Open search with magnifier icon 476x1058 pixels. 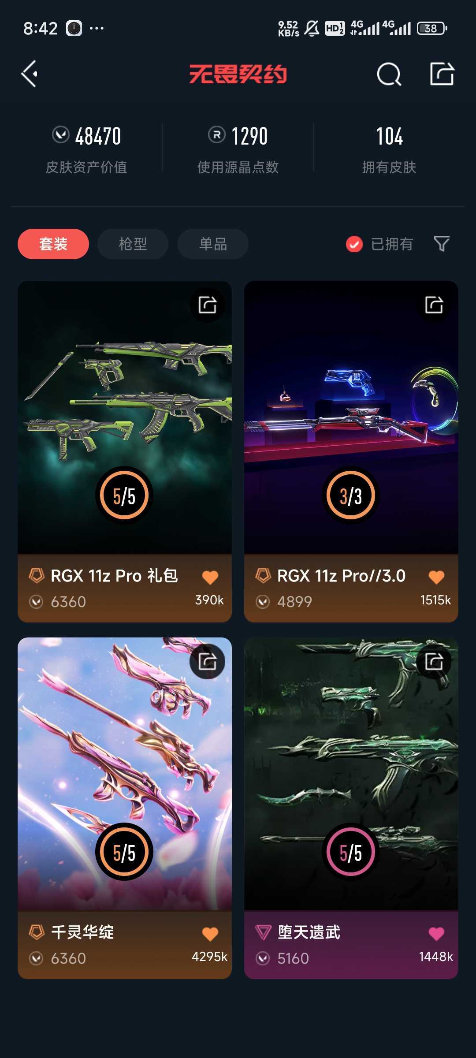click(x=389, y=74)
